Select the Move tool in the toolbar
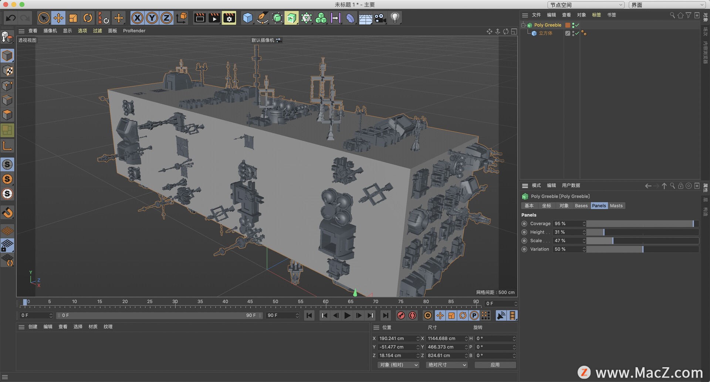The image size is (710, 382). [58, 18]
